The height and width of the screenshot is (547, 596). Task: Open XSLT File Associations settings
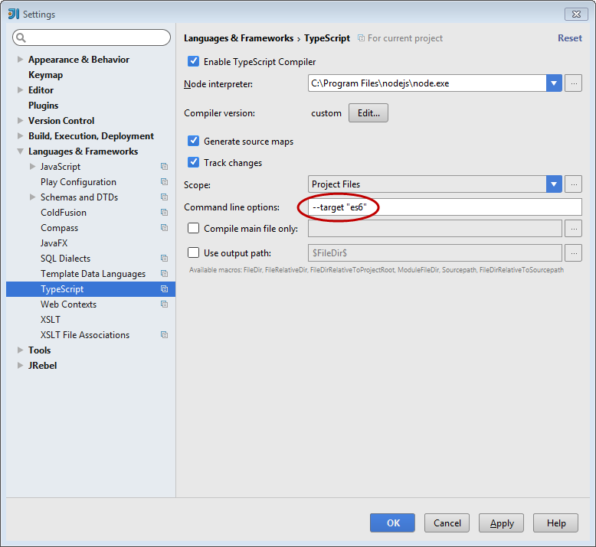tap(85, 335)
